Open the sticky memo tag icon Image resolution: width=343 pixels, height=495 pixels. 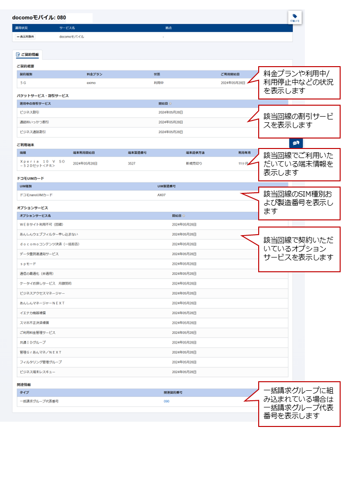pos(295,18)
